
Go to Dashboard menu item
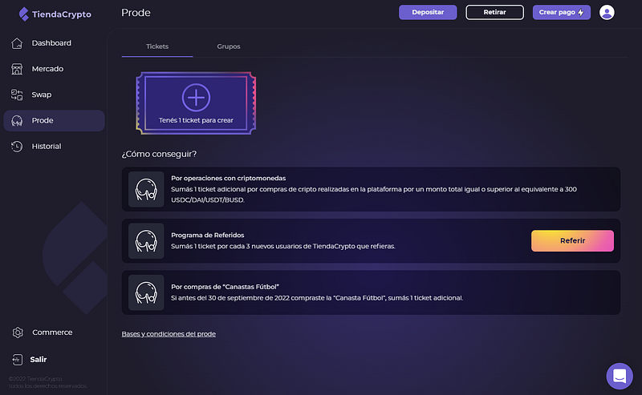pyautogui.click(x=54, y=43)
